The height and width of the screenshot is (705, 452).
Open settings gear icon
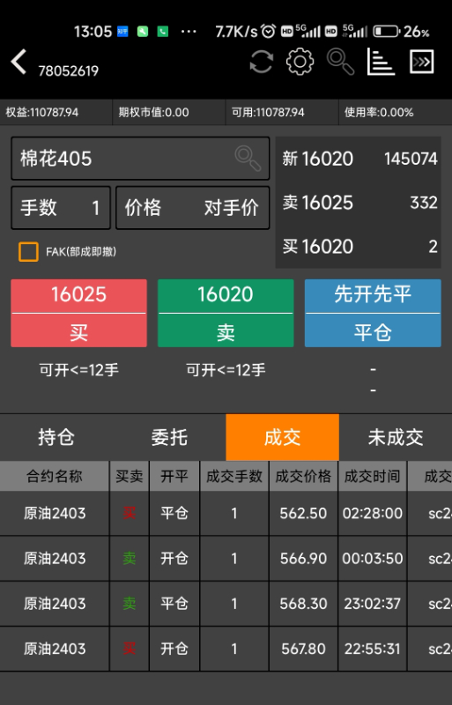(x=300, y=62)
